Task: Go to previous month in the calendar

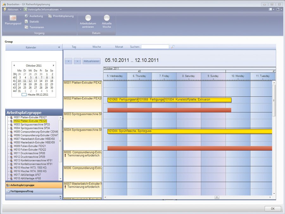Action: coord(14,66)
